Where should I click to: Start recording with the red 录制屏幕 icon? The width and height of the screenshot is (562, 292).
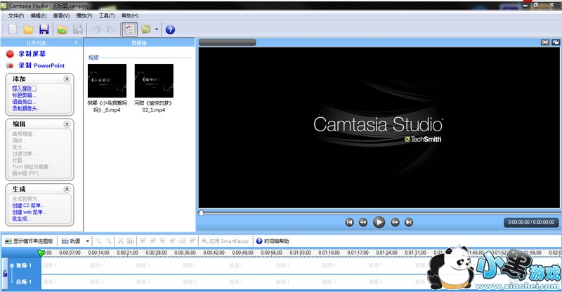[x=10, y=54]
